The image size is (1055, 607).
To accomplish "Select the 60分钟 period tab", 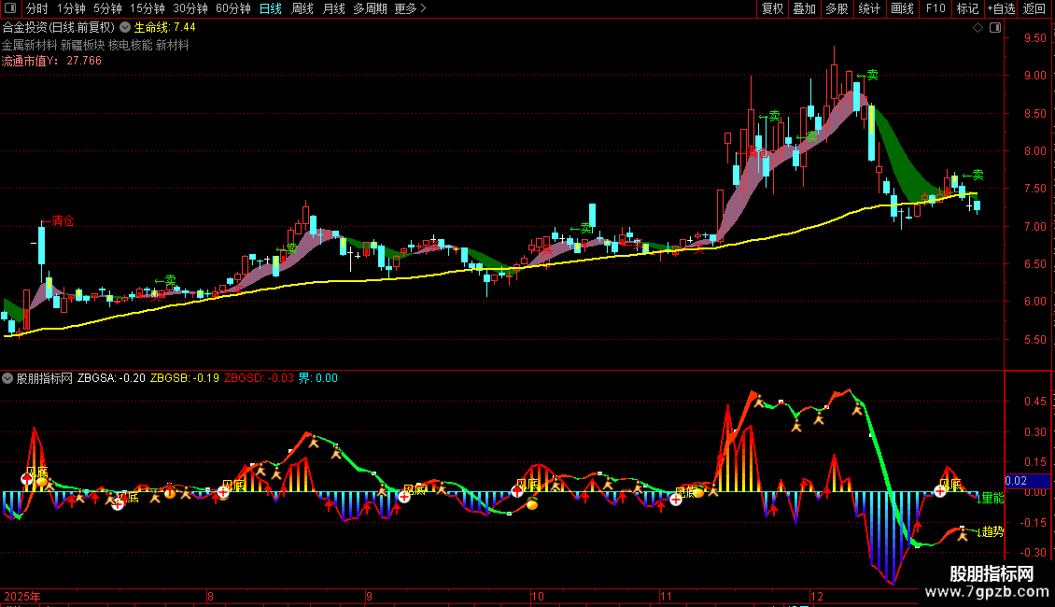I will (233, 8).
